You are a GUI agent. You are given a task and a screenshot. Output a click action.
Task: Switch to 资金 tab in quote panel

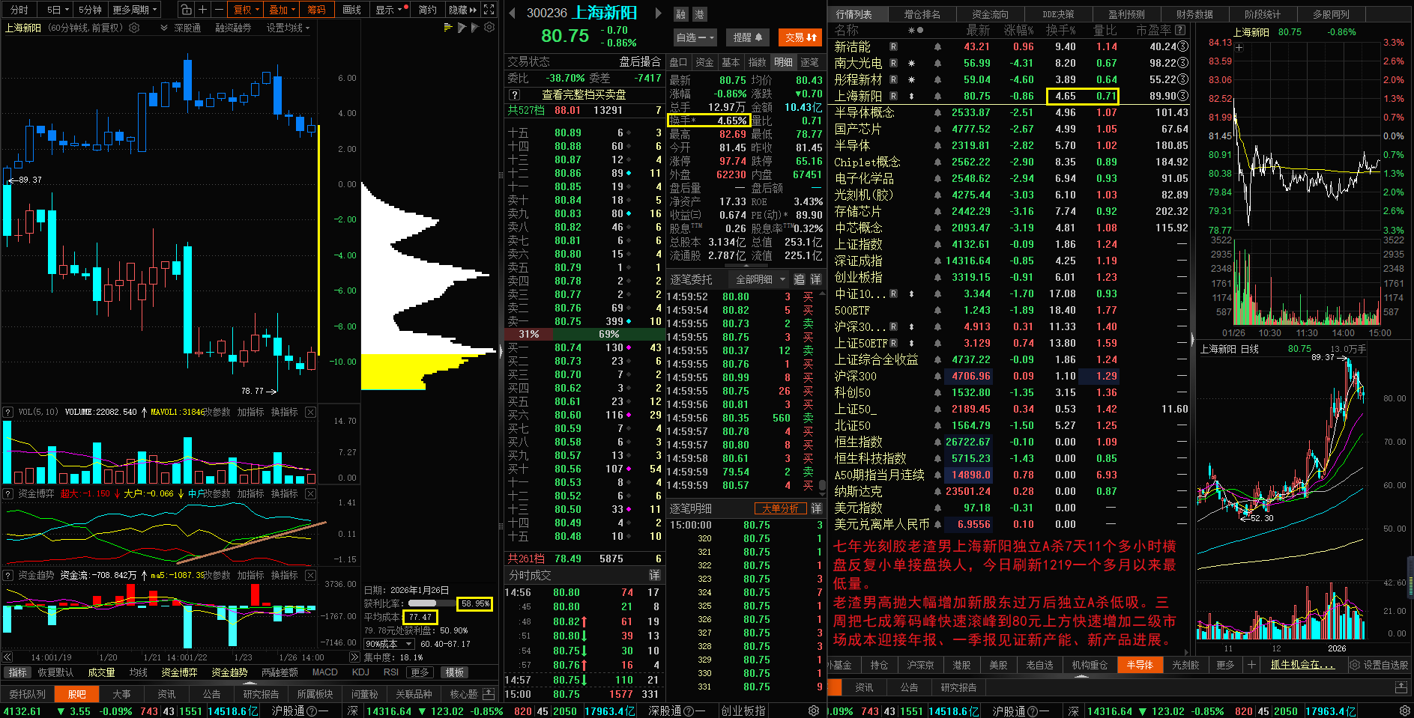coord(704,62)
